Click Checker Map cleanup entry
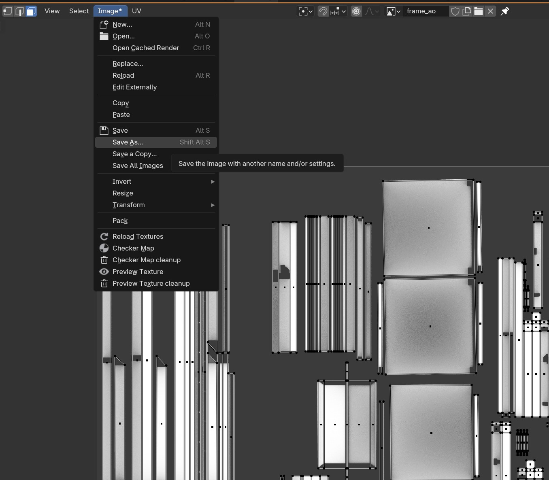Screen dimensions: 549x480 pos(156,260)
